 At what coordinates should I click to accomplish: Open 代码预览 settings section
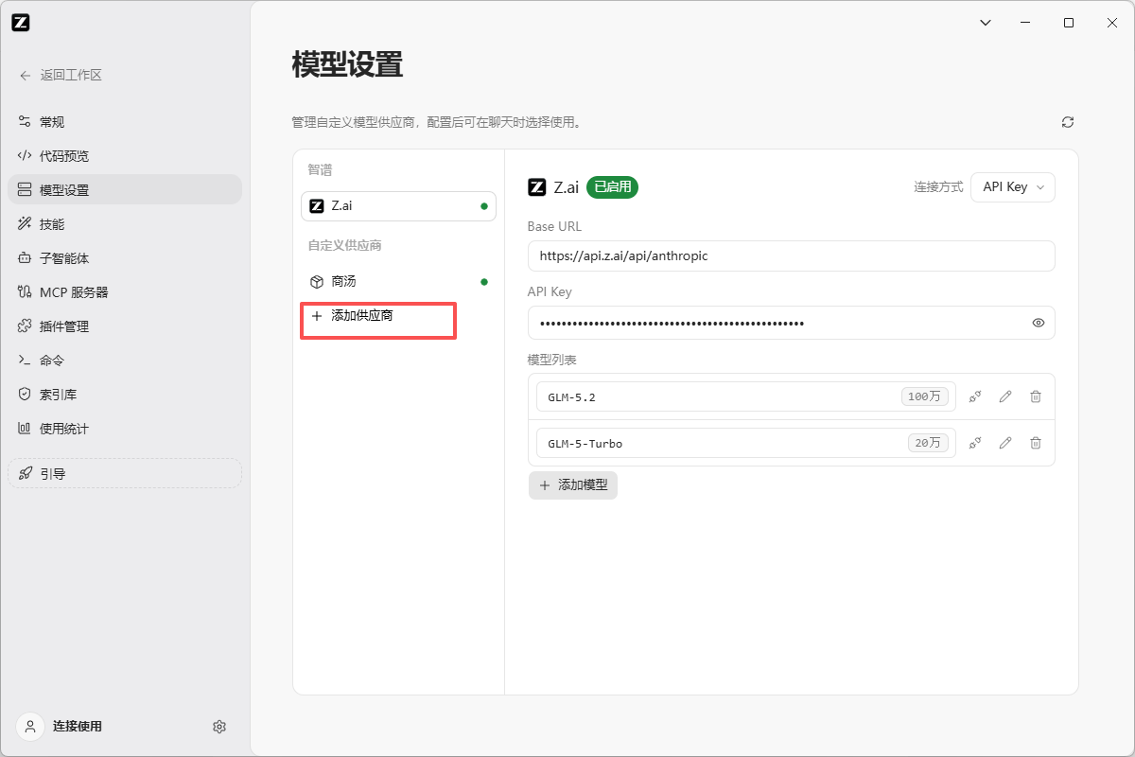(125, 156)
